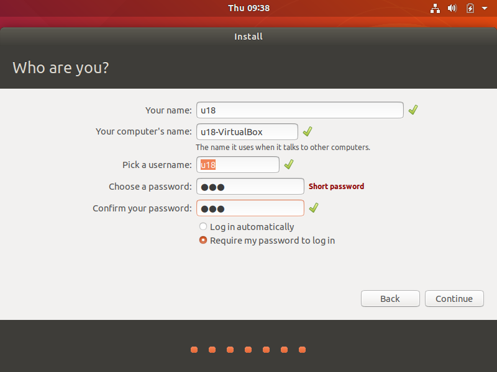This screenshot has height=372, width=497.
Task: Focus the Confirm your password field
Action: tap(250, 208)
